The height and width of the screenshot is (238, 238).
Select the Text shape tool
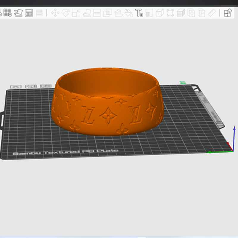tap(139, 12)
